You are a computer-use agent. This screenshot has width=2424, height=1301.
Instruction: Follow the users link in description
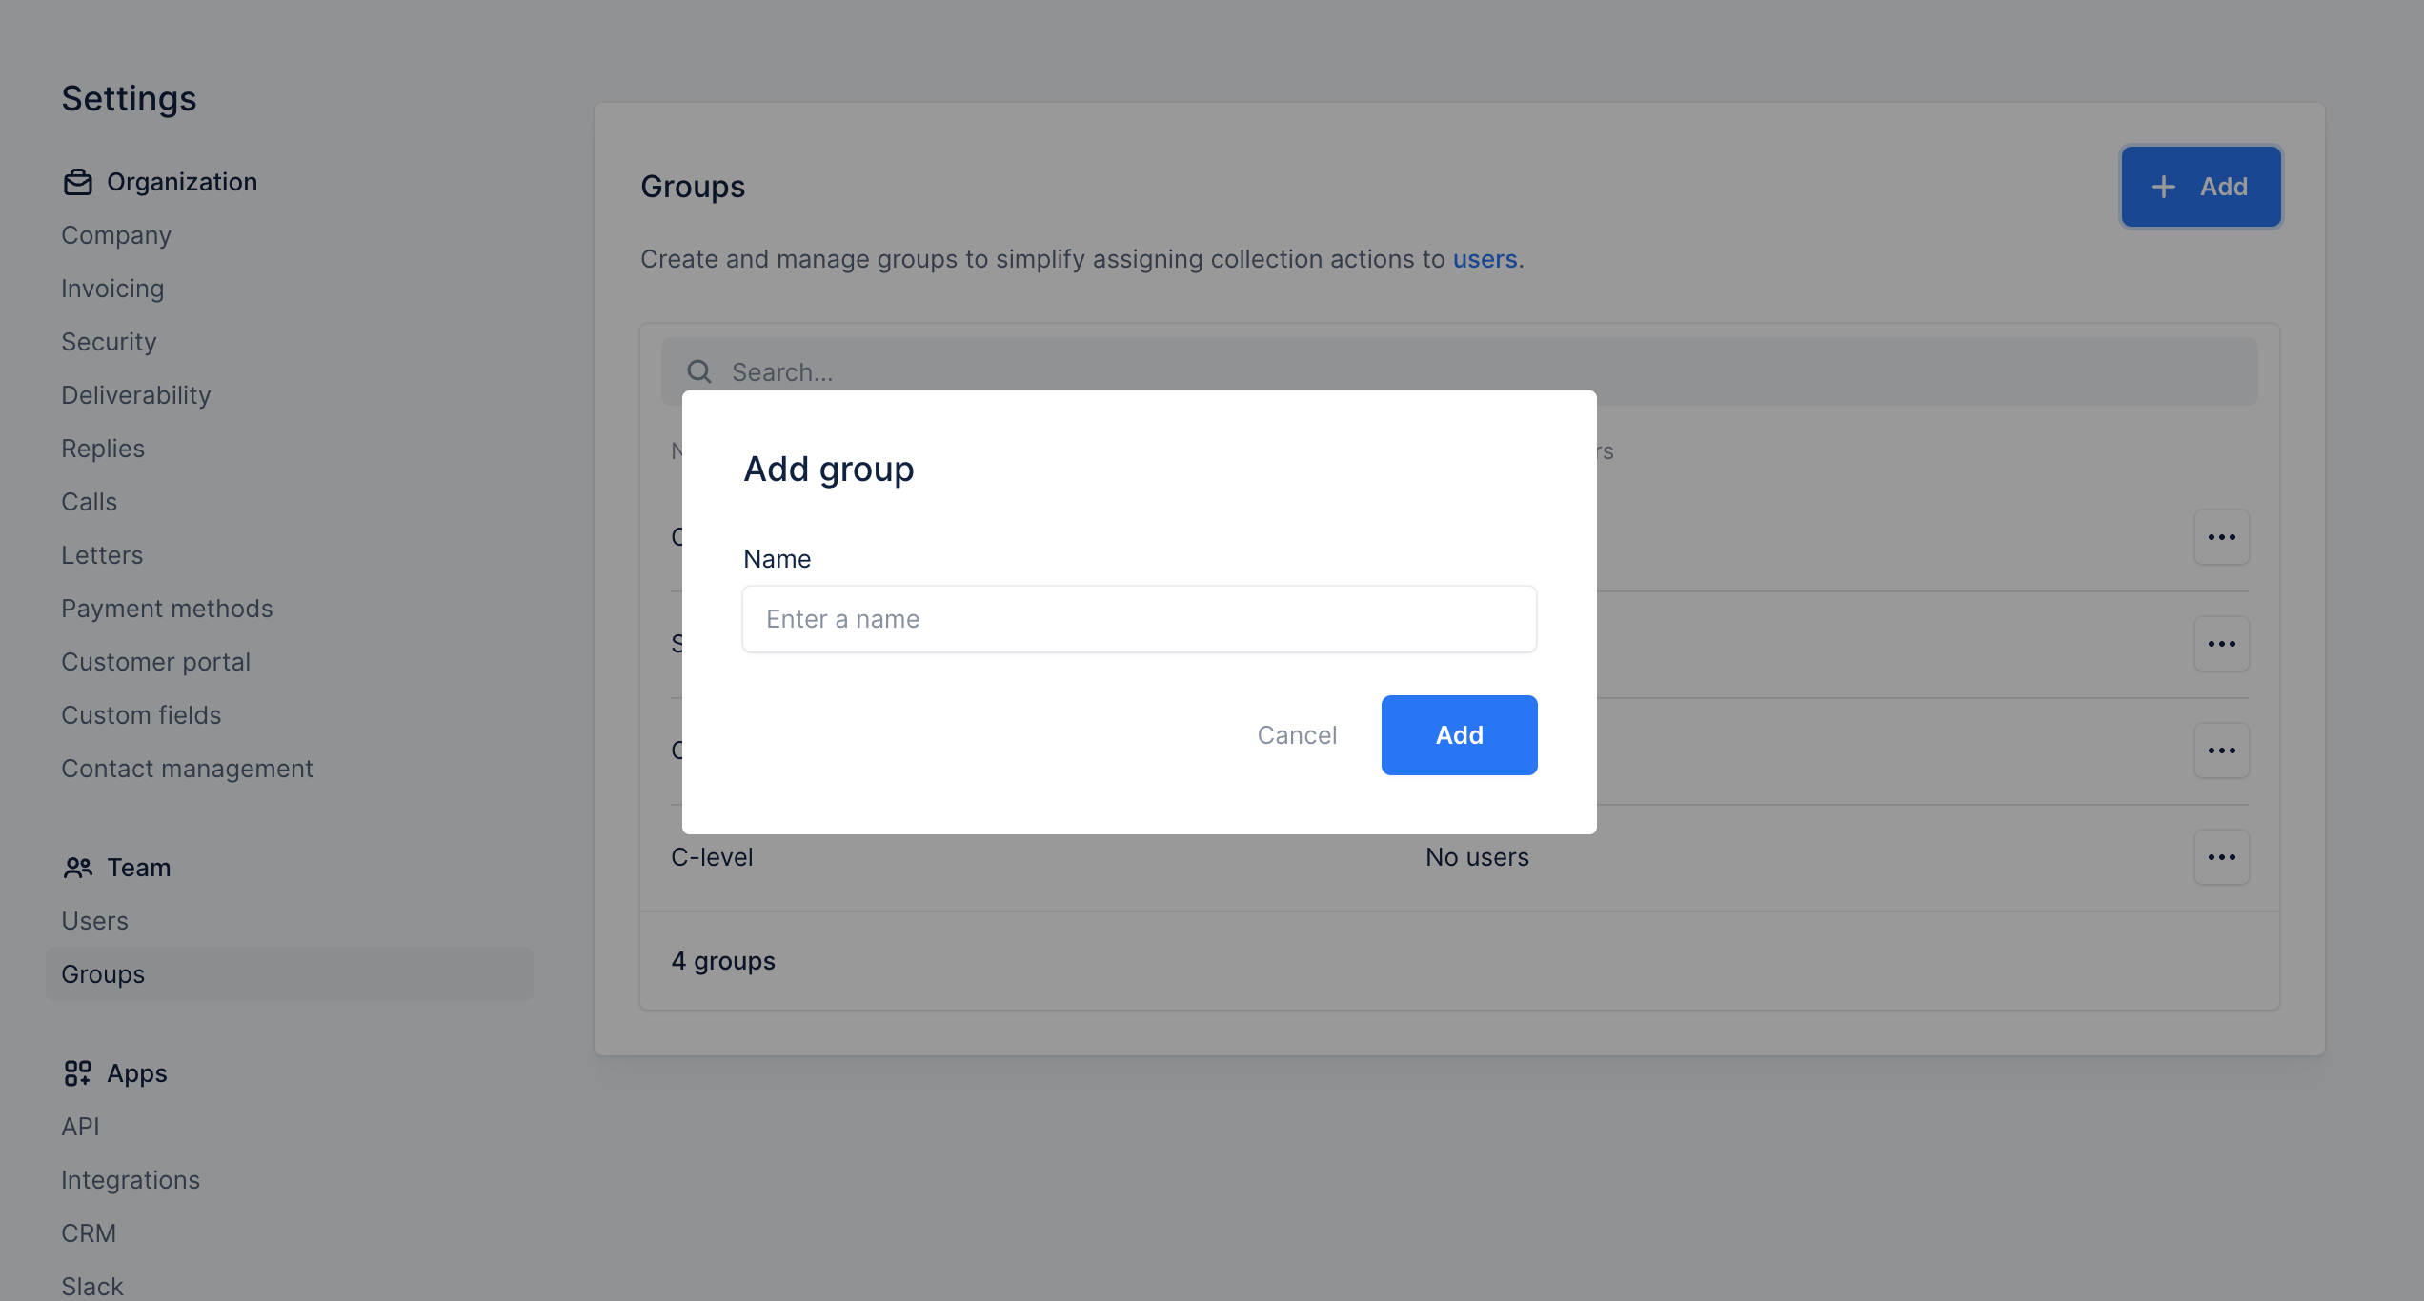[x=1485, y=259]
